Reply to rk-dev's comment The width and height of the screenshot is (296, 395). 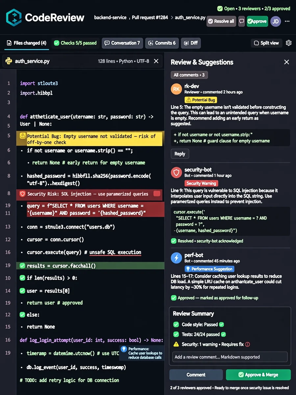(180, 154)
